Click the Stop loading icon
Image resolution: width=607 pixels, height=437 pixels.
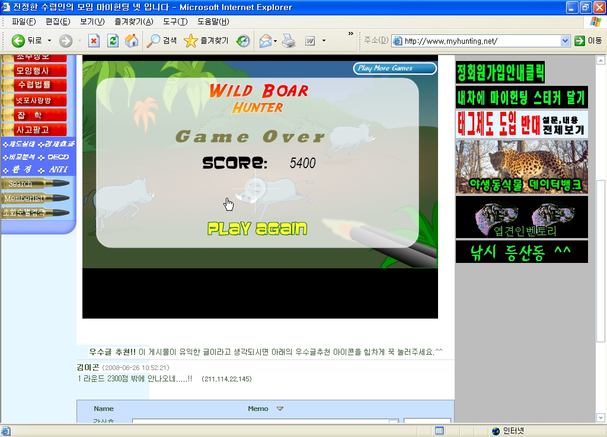pos(94,41)
